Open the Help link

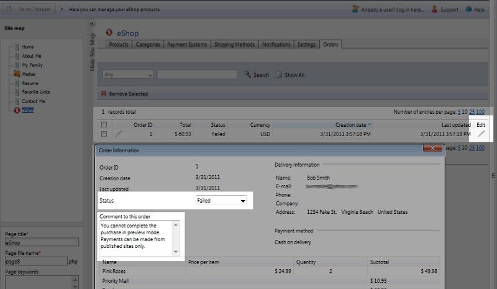[x=479, y=9]
